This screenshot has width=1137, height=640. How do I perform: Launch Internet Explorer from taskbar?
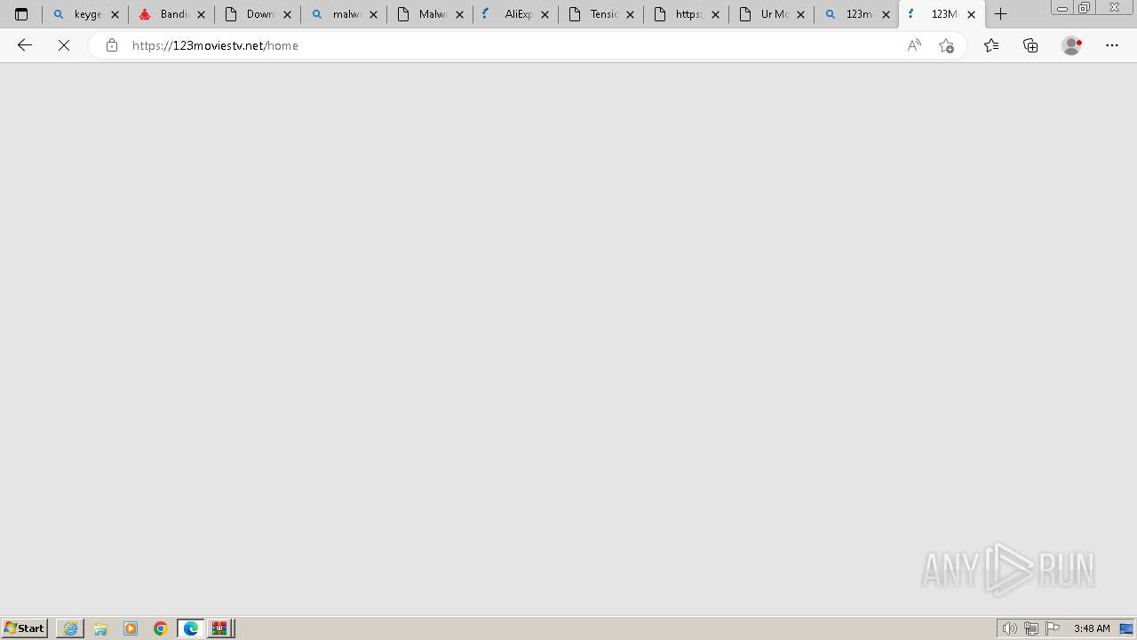click(x=70, y=628)
